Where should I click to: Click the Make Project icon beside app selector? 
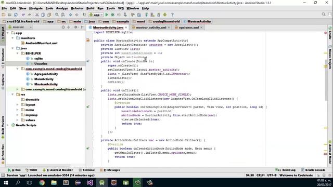coord(84,15)
